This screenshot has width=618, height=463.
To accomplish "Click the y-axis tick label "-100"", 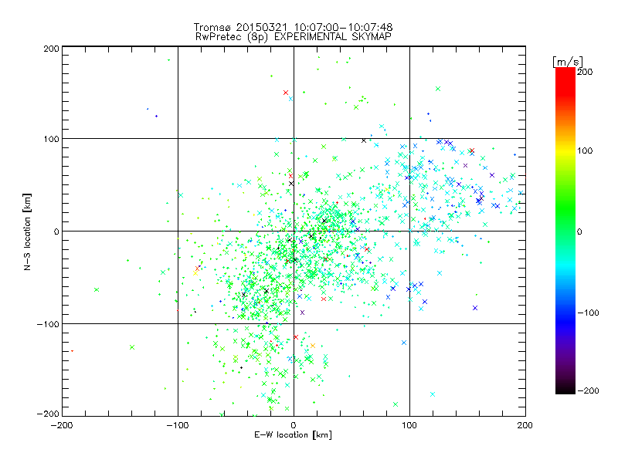I will (x=48, y=324).
